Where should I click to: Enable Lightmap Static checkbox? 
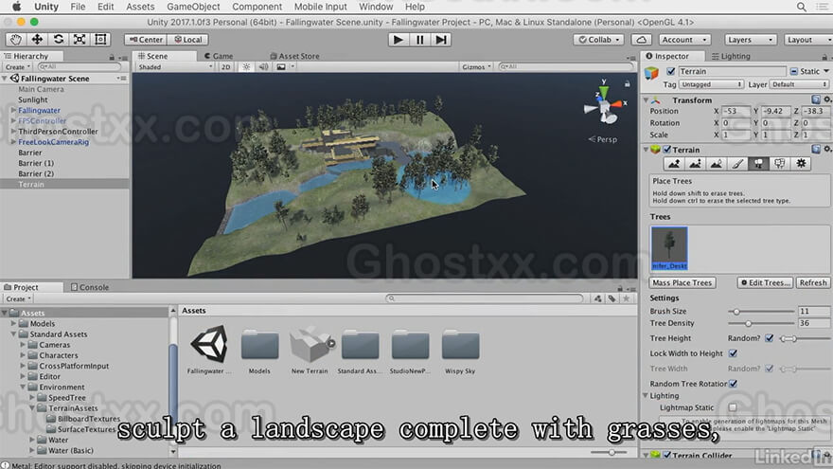tap(733, 407)
